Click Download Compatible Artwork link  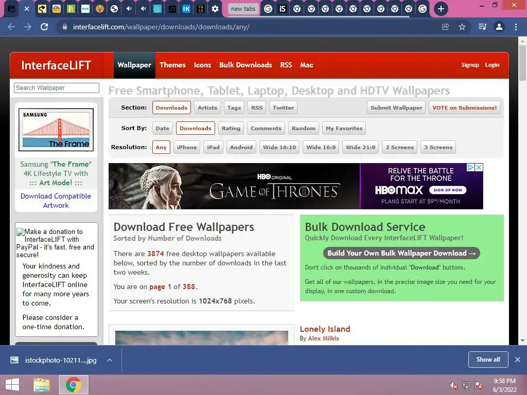[56, 201]
